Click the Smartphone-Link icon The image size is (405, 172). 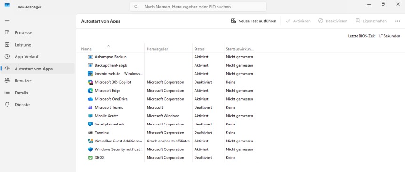[x=90, y=124]
